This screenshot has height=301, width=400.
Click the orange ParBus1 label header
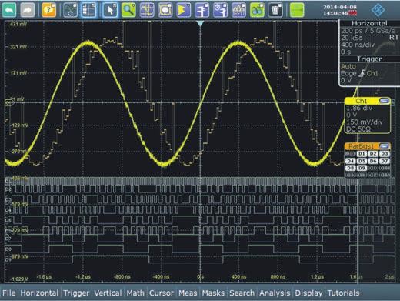[362, 146]
